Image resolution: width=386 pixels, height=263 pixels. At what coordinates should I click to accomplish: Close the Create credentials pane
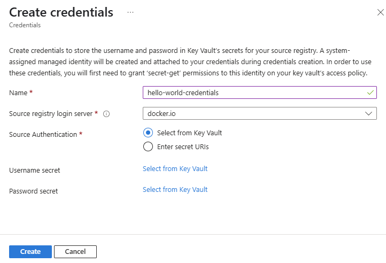pos(381,12)
